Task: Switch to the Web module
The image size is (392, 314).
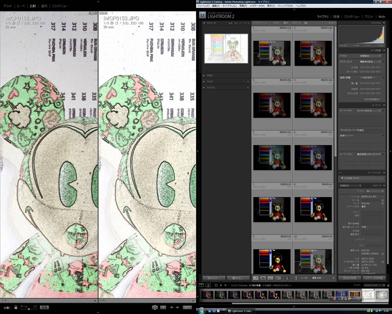Action: point(382,17)
